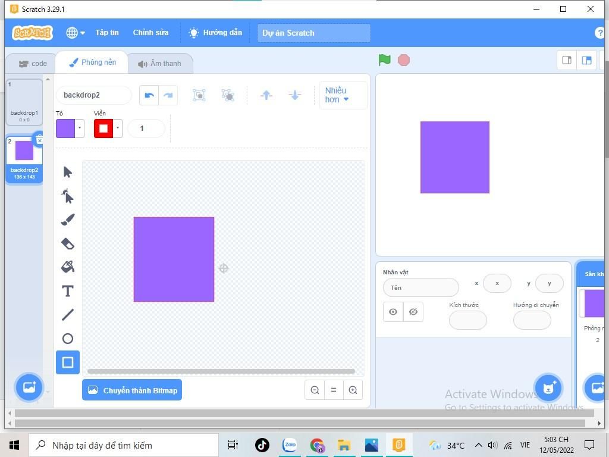Image resolution: width=609 pixels, height=457 pixels.
Task: Click the backdrop2 name field
Action: tap(93, 95)
